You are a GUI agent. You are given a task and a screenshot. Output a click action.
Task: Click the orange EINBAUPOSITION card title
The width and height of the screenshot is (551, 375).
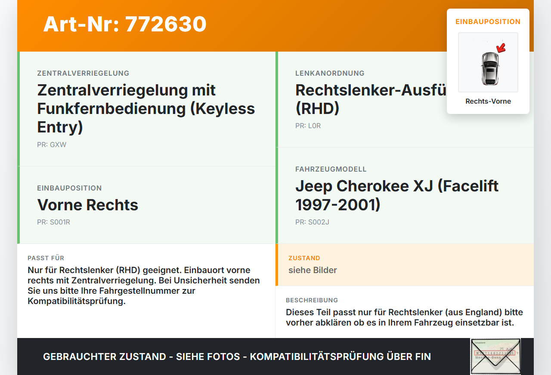488,22
